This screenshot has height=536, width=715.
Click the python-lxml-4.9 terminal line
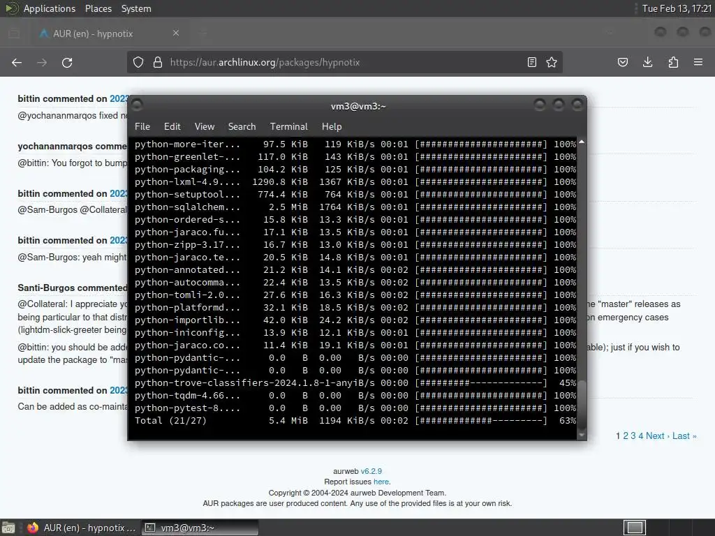click(355, 182)
